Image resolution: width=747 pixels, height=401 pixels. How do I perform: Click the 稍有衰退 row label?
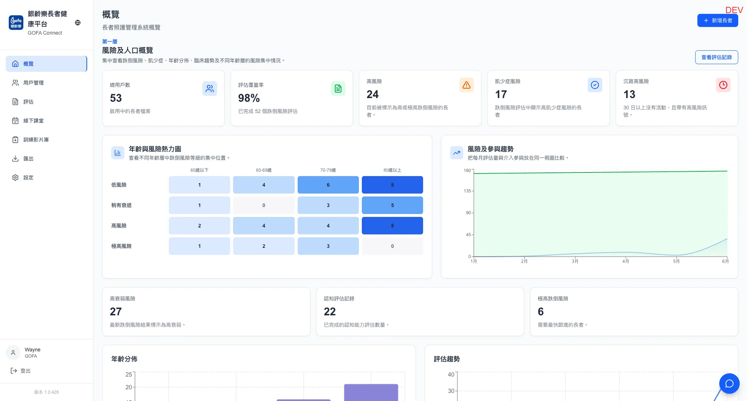(121, 205)
